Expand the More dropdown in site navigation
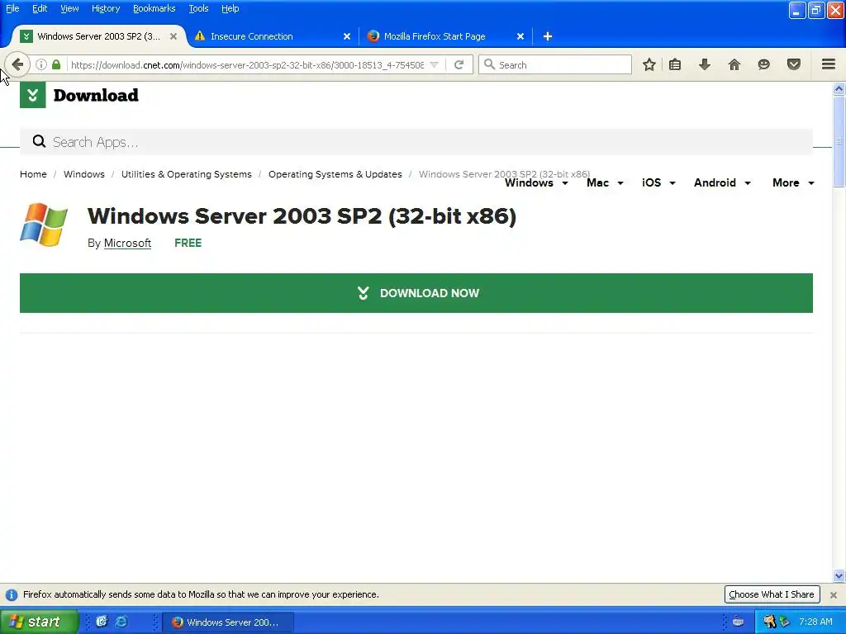The height and width of the screenshot is (634, 846). click(793, 182)
